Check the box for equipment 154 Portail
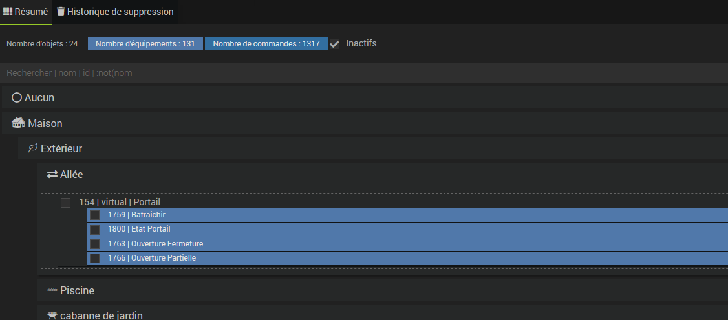Image resolution: width=728 pixels, height=320 pixels. click(x=65, y=203)
